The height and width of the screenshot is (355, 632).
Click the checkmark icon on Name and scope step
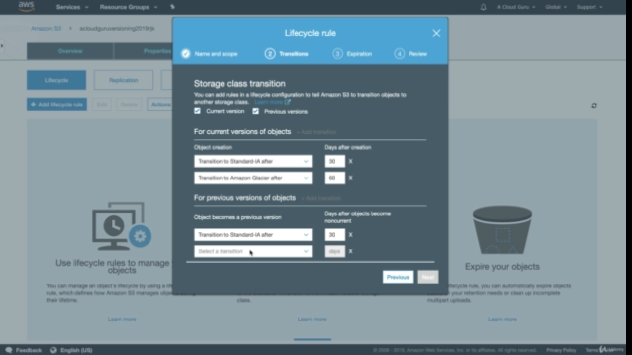click(186, 54)
